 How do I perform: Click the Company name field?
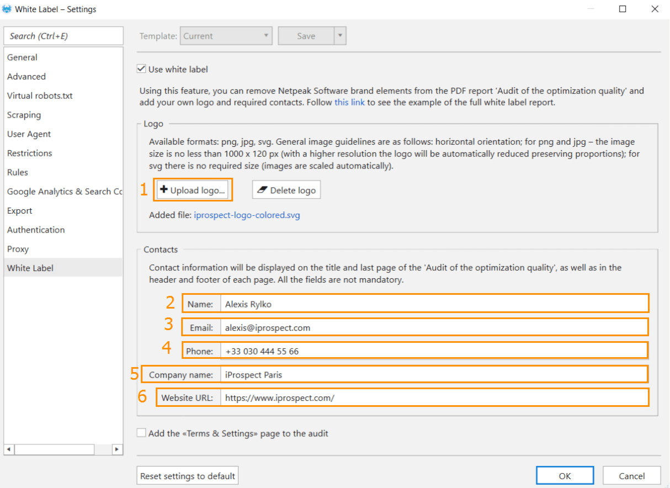click(434, 375)
